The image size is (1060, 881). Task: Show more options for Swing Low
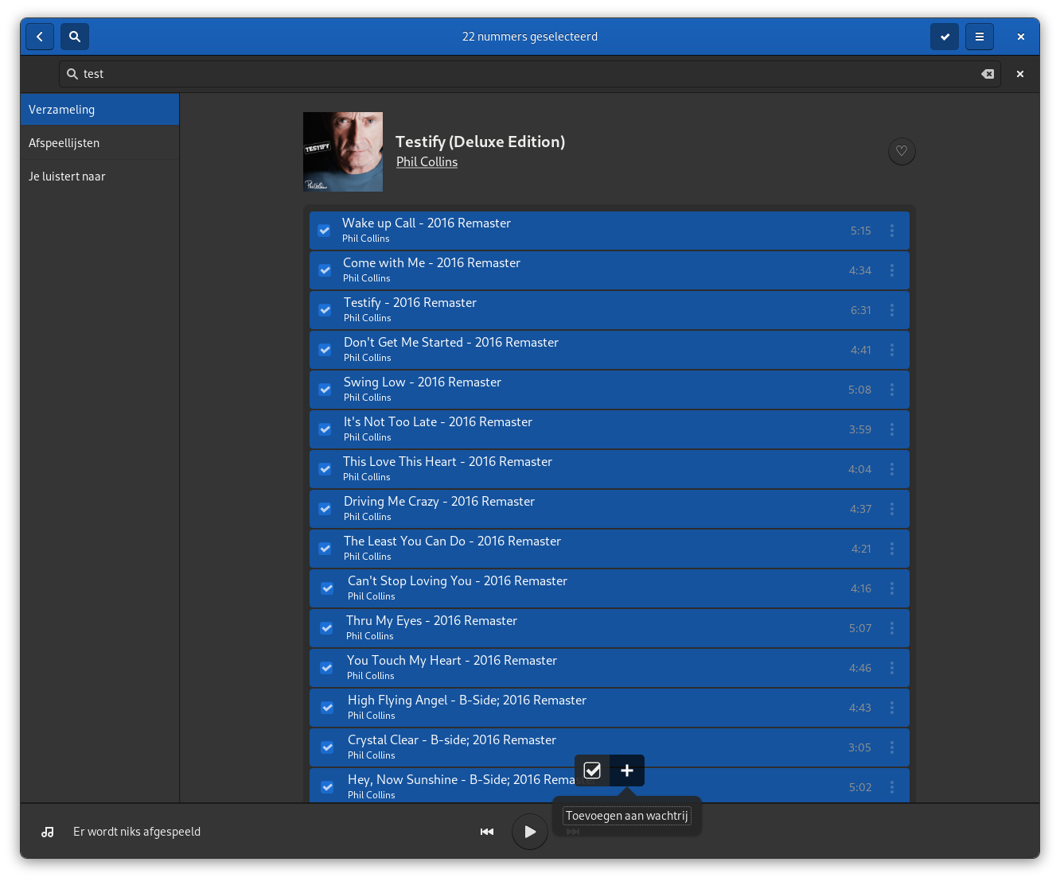point(892,390)
